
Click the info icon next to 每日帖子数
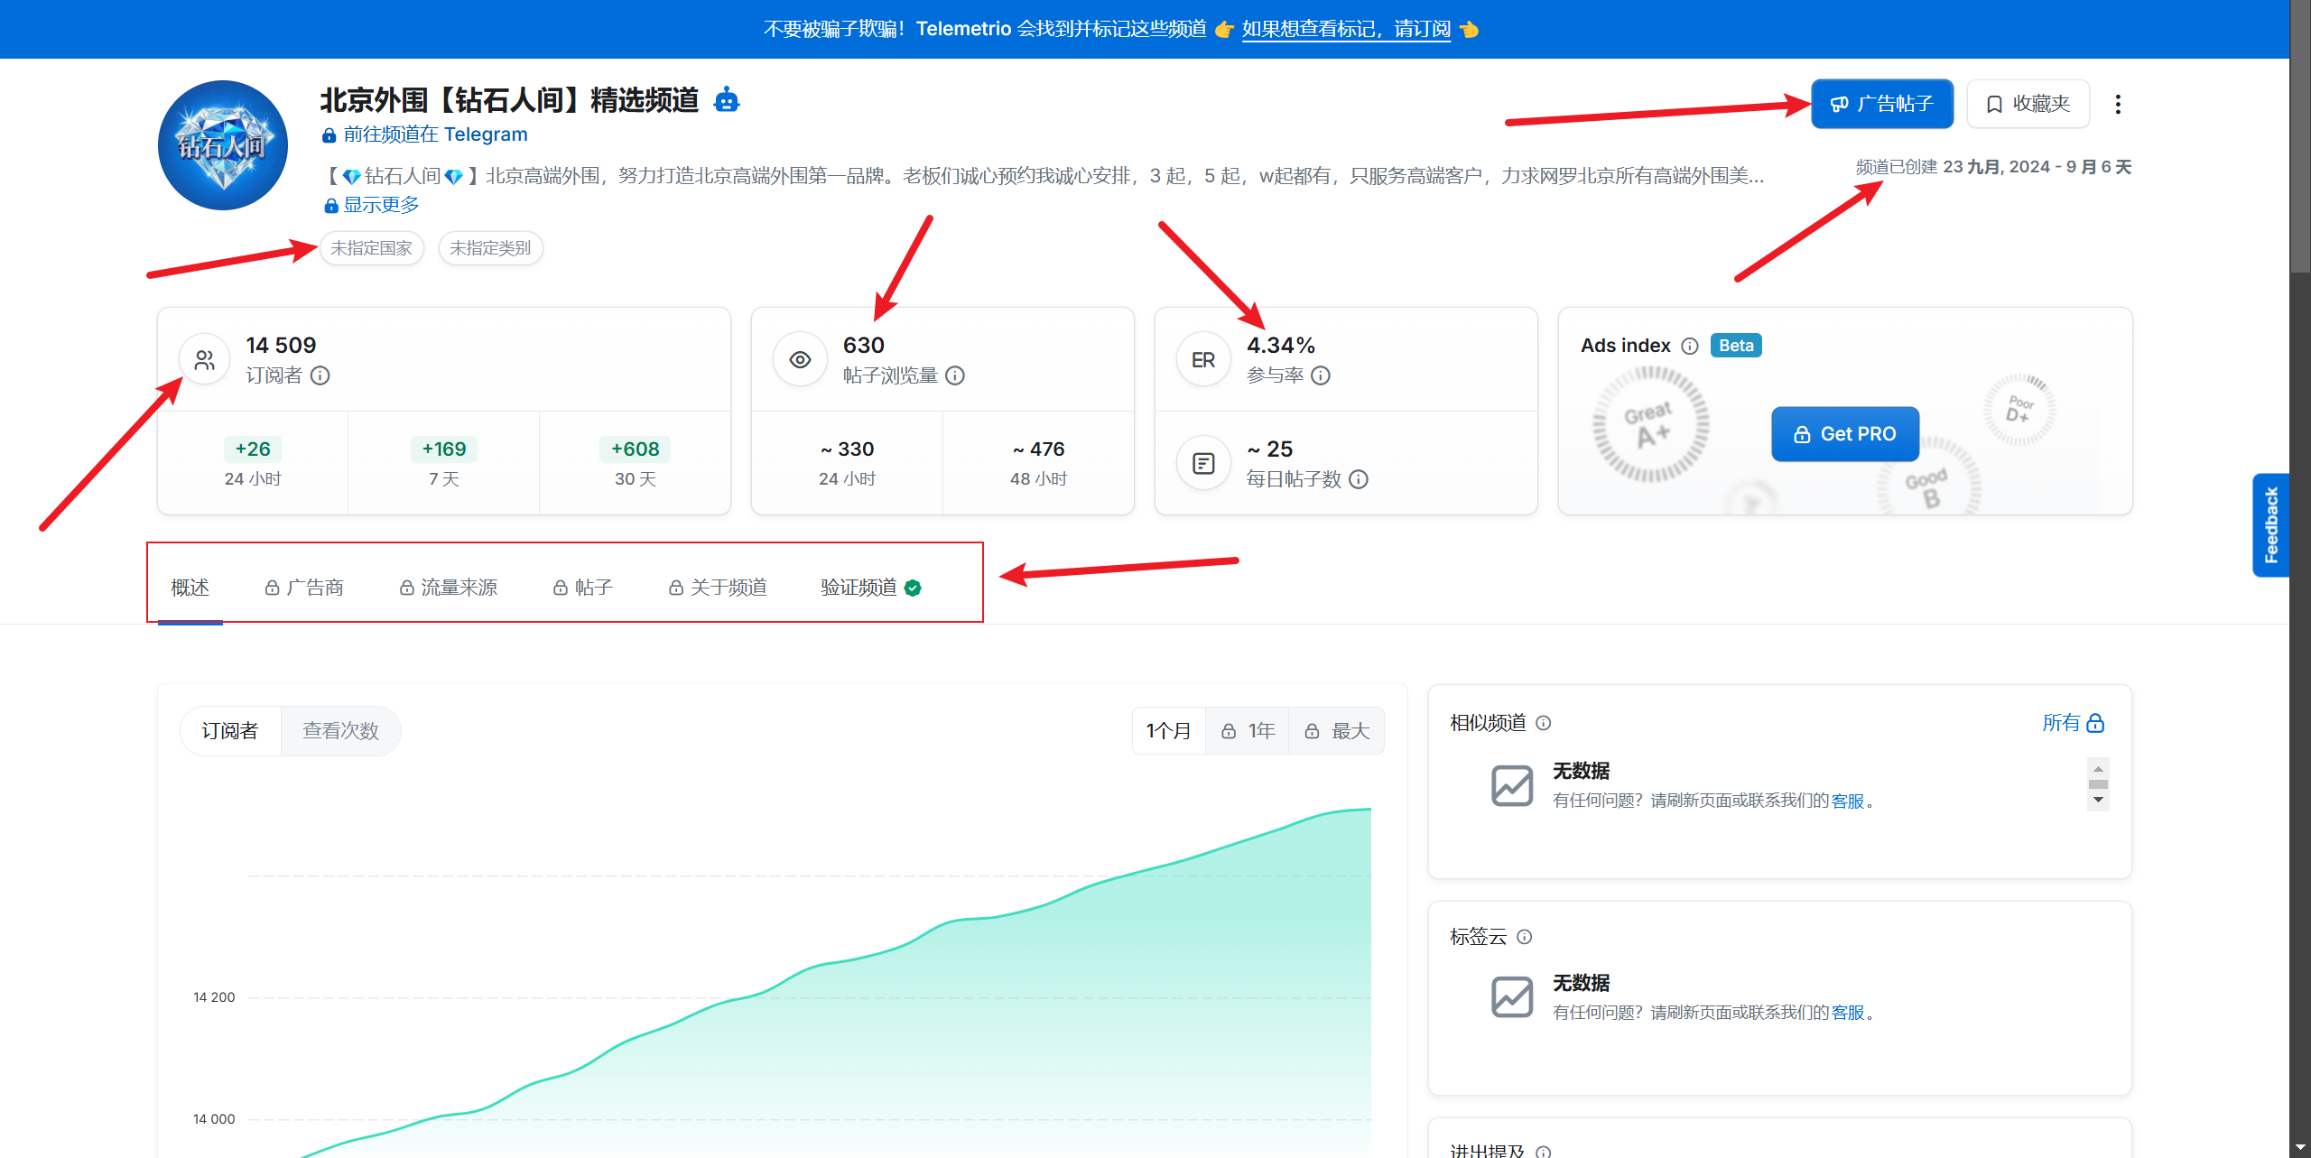click(1359, 479)
